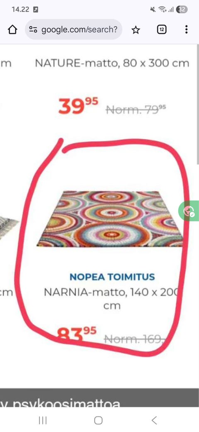Tap the battery indicator showing 32
Image resolution: width=199 pixels, height=432 pixels.
(182, 10)
